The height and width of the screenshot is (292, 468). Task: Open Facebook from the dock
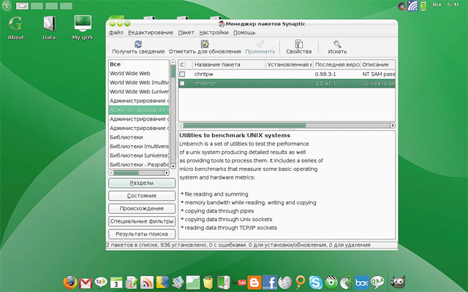tap(270, 283)
